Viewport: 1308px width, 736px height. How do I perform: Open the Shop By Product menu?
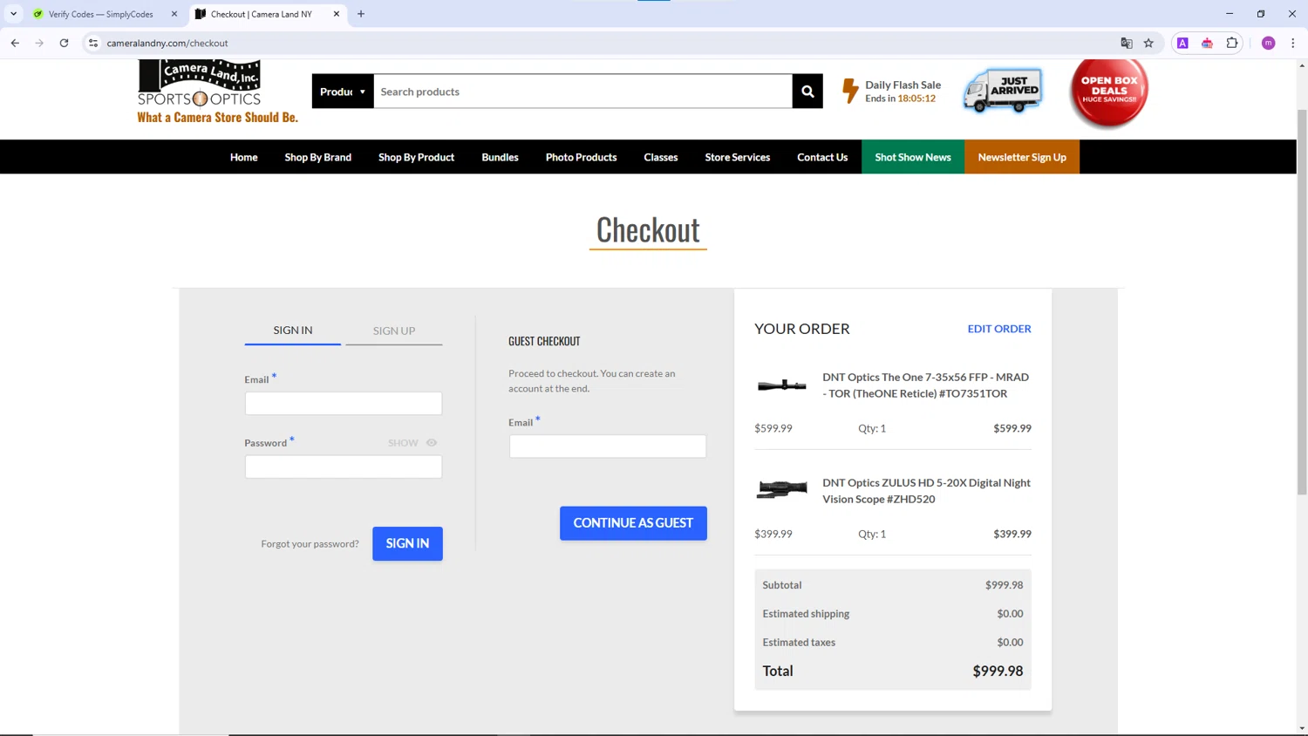pos(417,157)
